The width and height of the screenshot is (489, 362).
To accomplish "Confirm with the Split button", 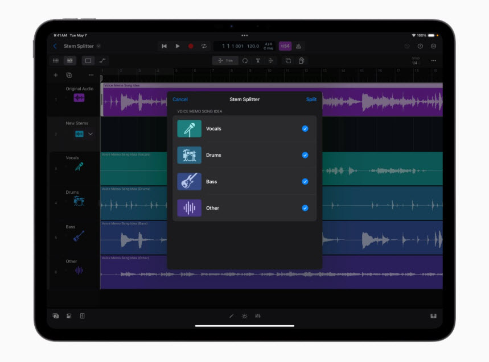I will pos(311,99).
